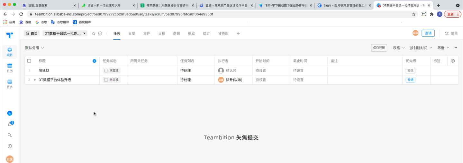Open the 菜单 panel
The image size is (463, 163).
pyautogui.click(x=451, y=34)
